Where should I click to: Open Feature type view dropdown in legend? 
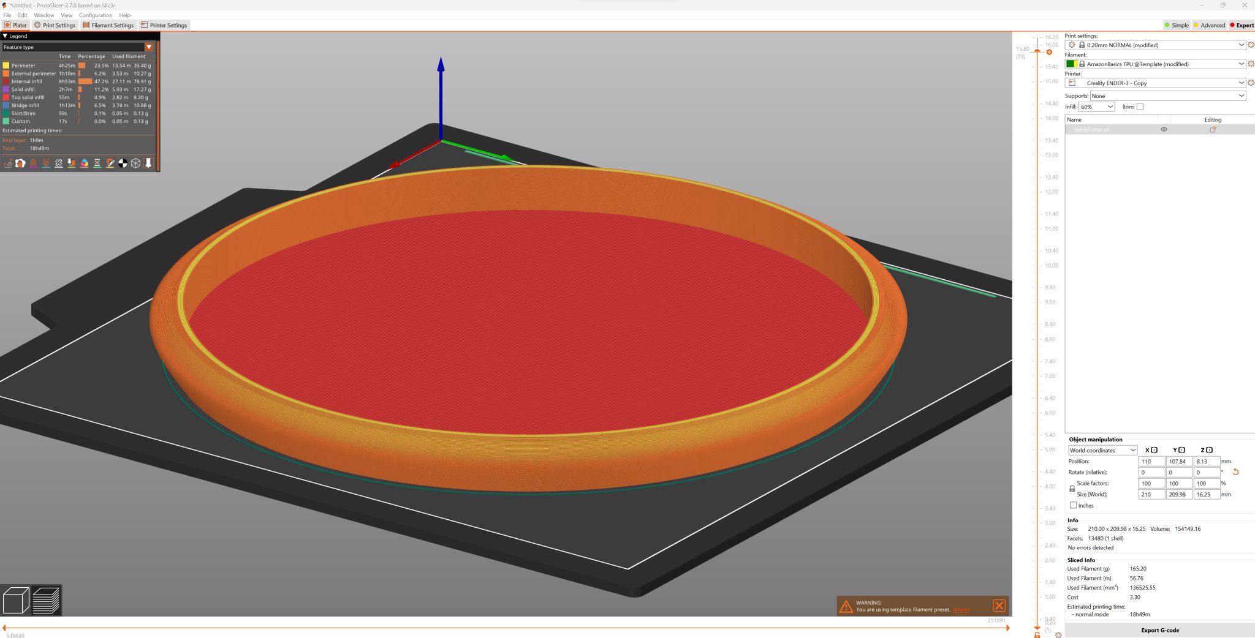pos(78,47)
